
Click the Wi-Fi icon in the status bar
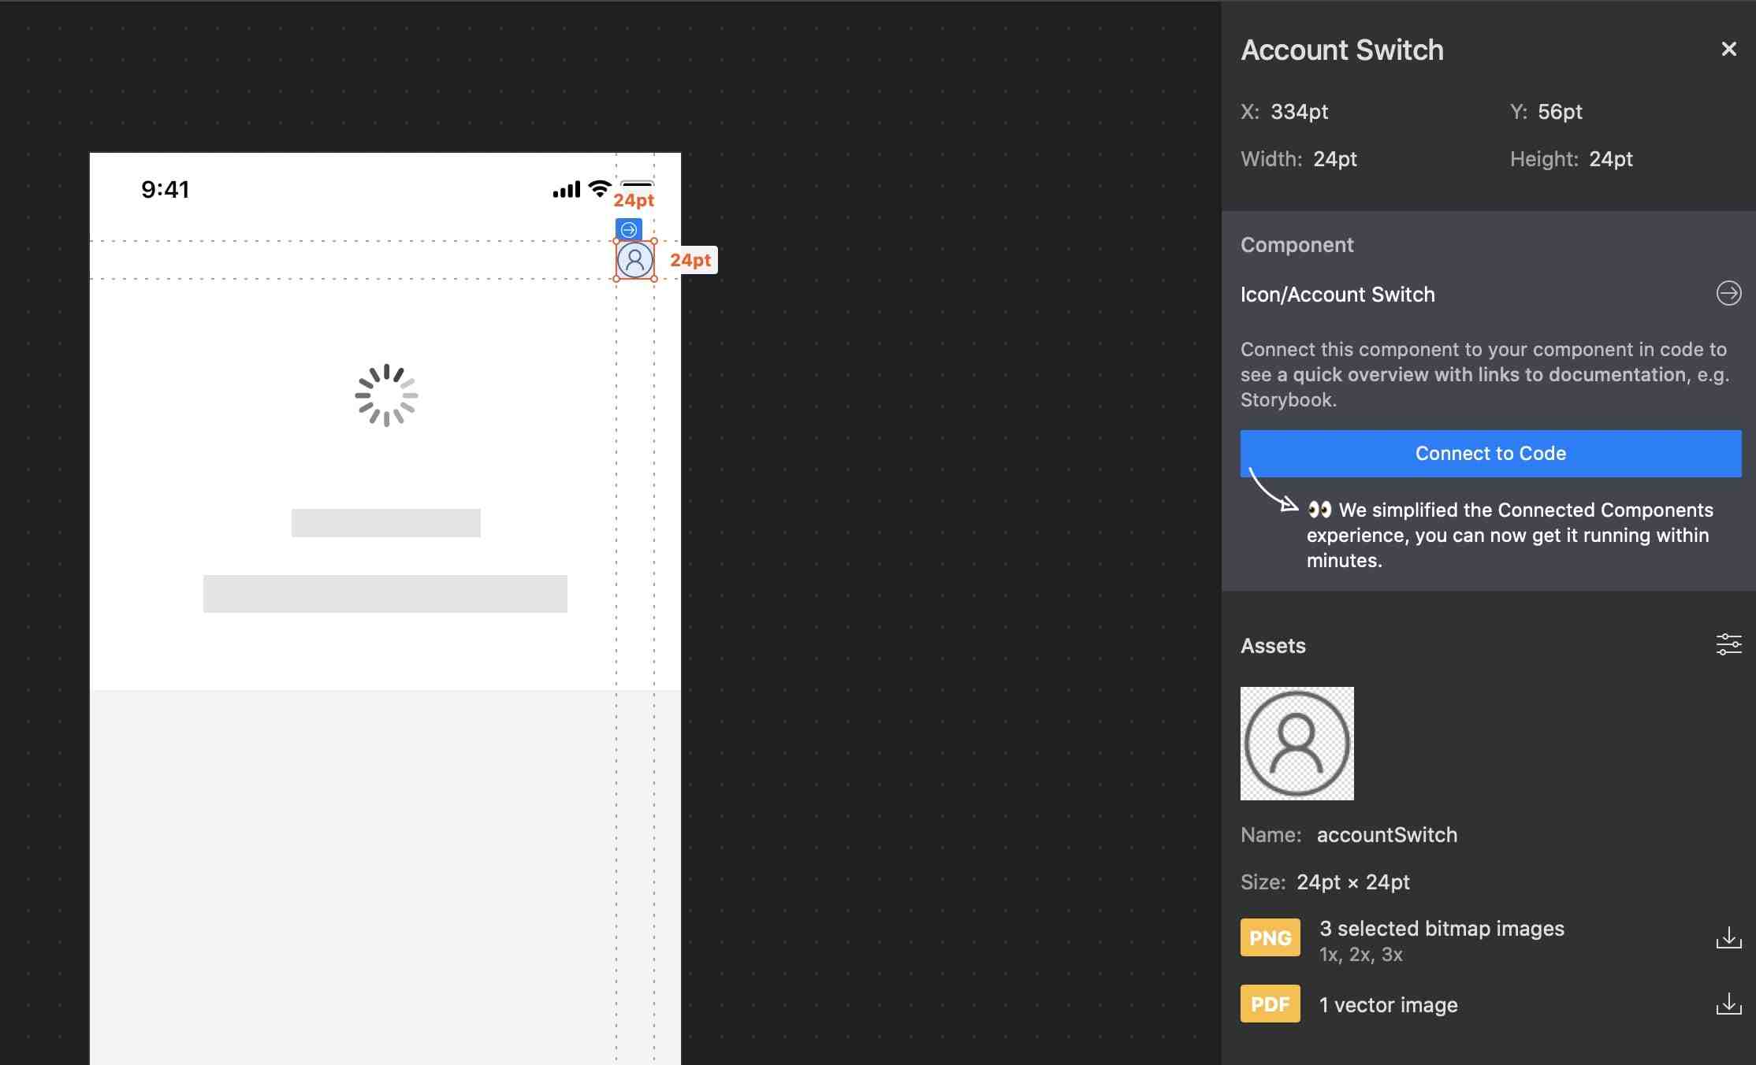coord(599,188)
